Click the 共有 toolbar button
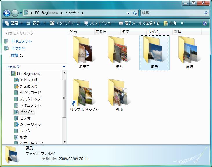 [170, 23]
